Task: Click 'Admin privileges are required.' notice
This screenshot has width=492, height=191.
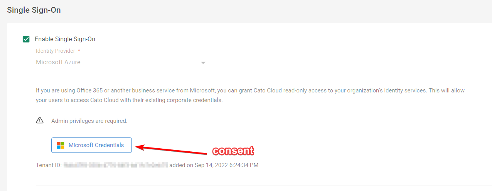Action: point(89,121)
